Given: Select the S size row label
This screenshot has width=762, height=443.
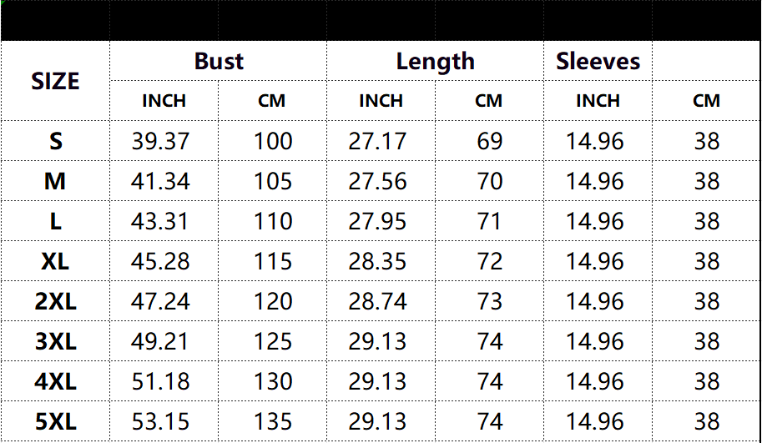Looking at the screenshot, I should click(x=55, y=141).
